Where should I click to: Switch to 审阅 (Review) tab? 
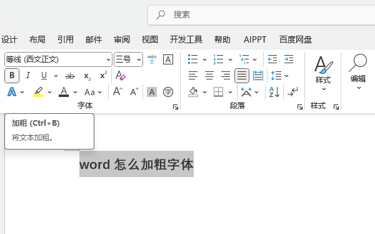point(122,39)
